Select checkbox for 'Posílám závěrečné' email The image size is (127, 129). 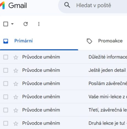tap(6, 84)
